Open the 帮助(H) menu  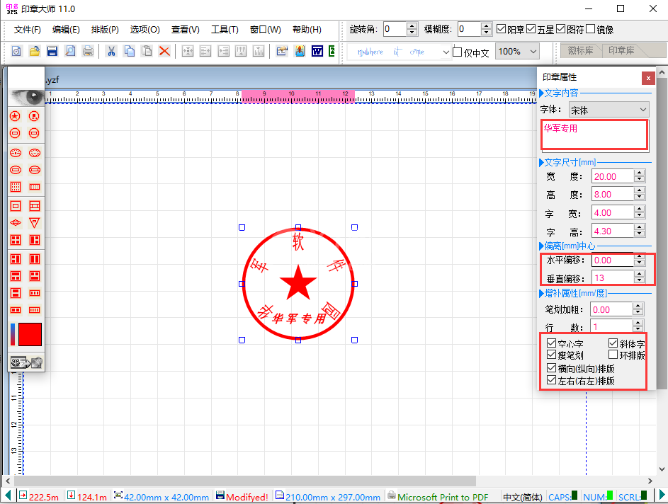pos(307,29)
